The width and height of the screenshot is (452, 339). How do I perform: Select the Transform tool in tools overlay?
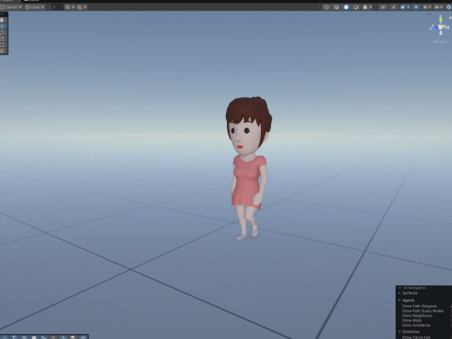click(3, 51)
